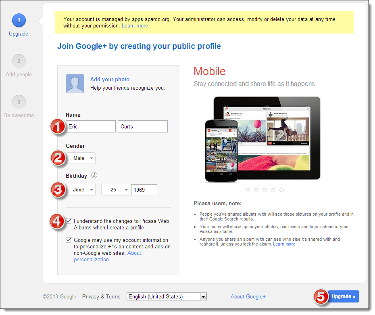Image resolution: width=375 pixels, height=315 pixels.
Task: Open About personalization link
Action: click(107, 256)
